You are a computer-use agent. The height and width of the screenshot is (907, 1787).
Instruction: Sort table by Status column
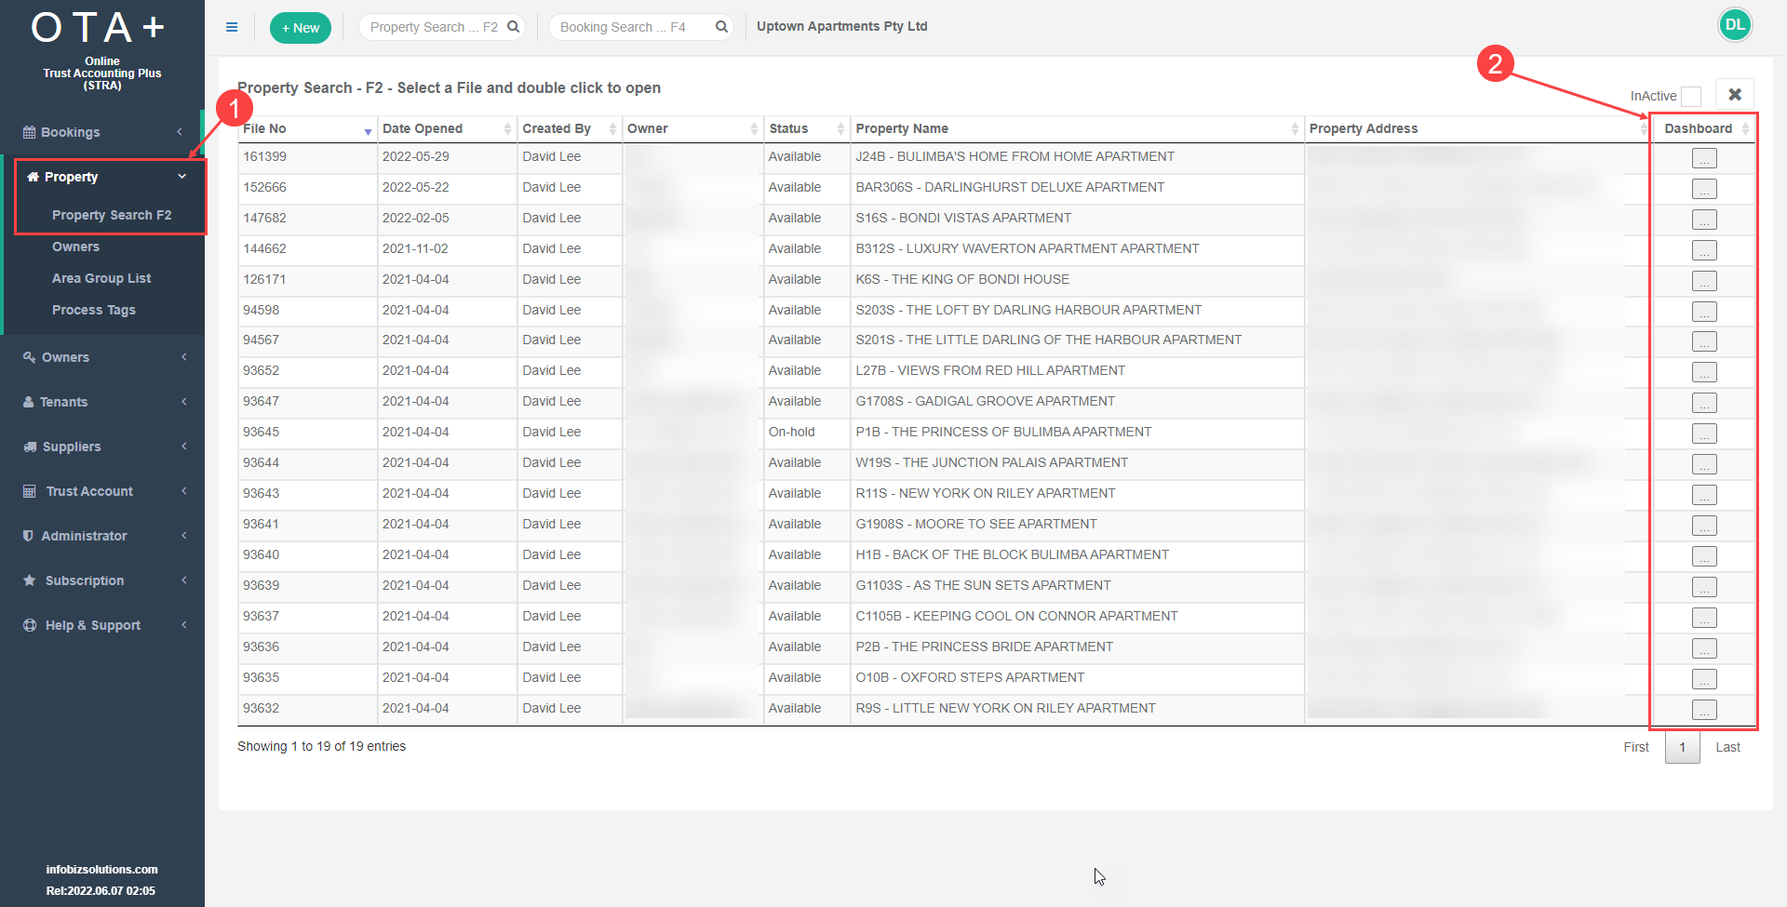point(807,128)
